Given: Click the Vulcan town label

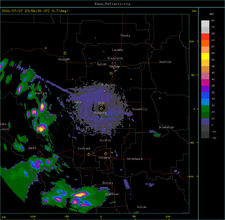Looking at the screenshot, I should 142,207.
